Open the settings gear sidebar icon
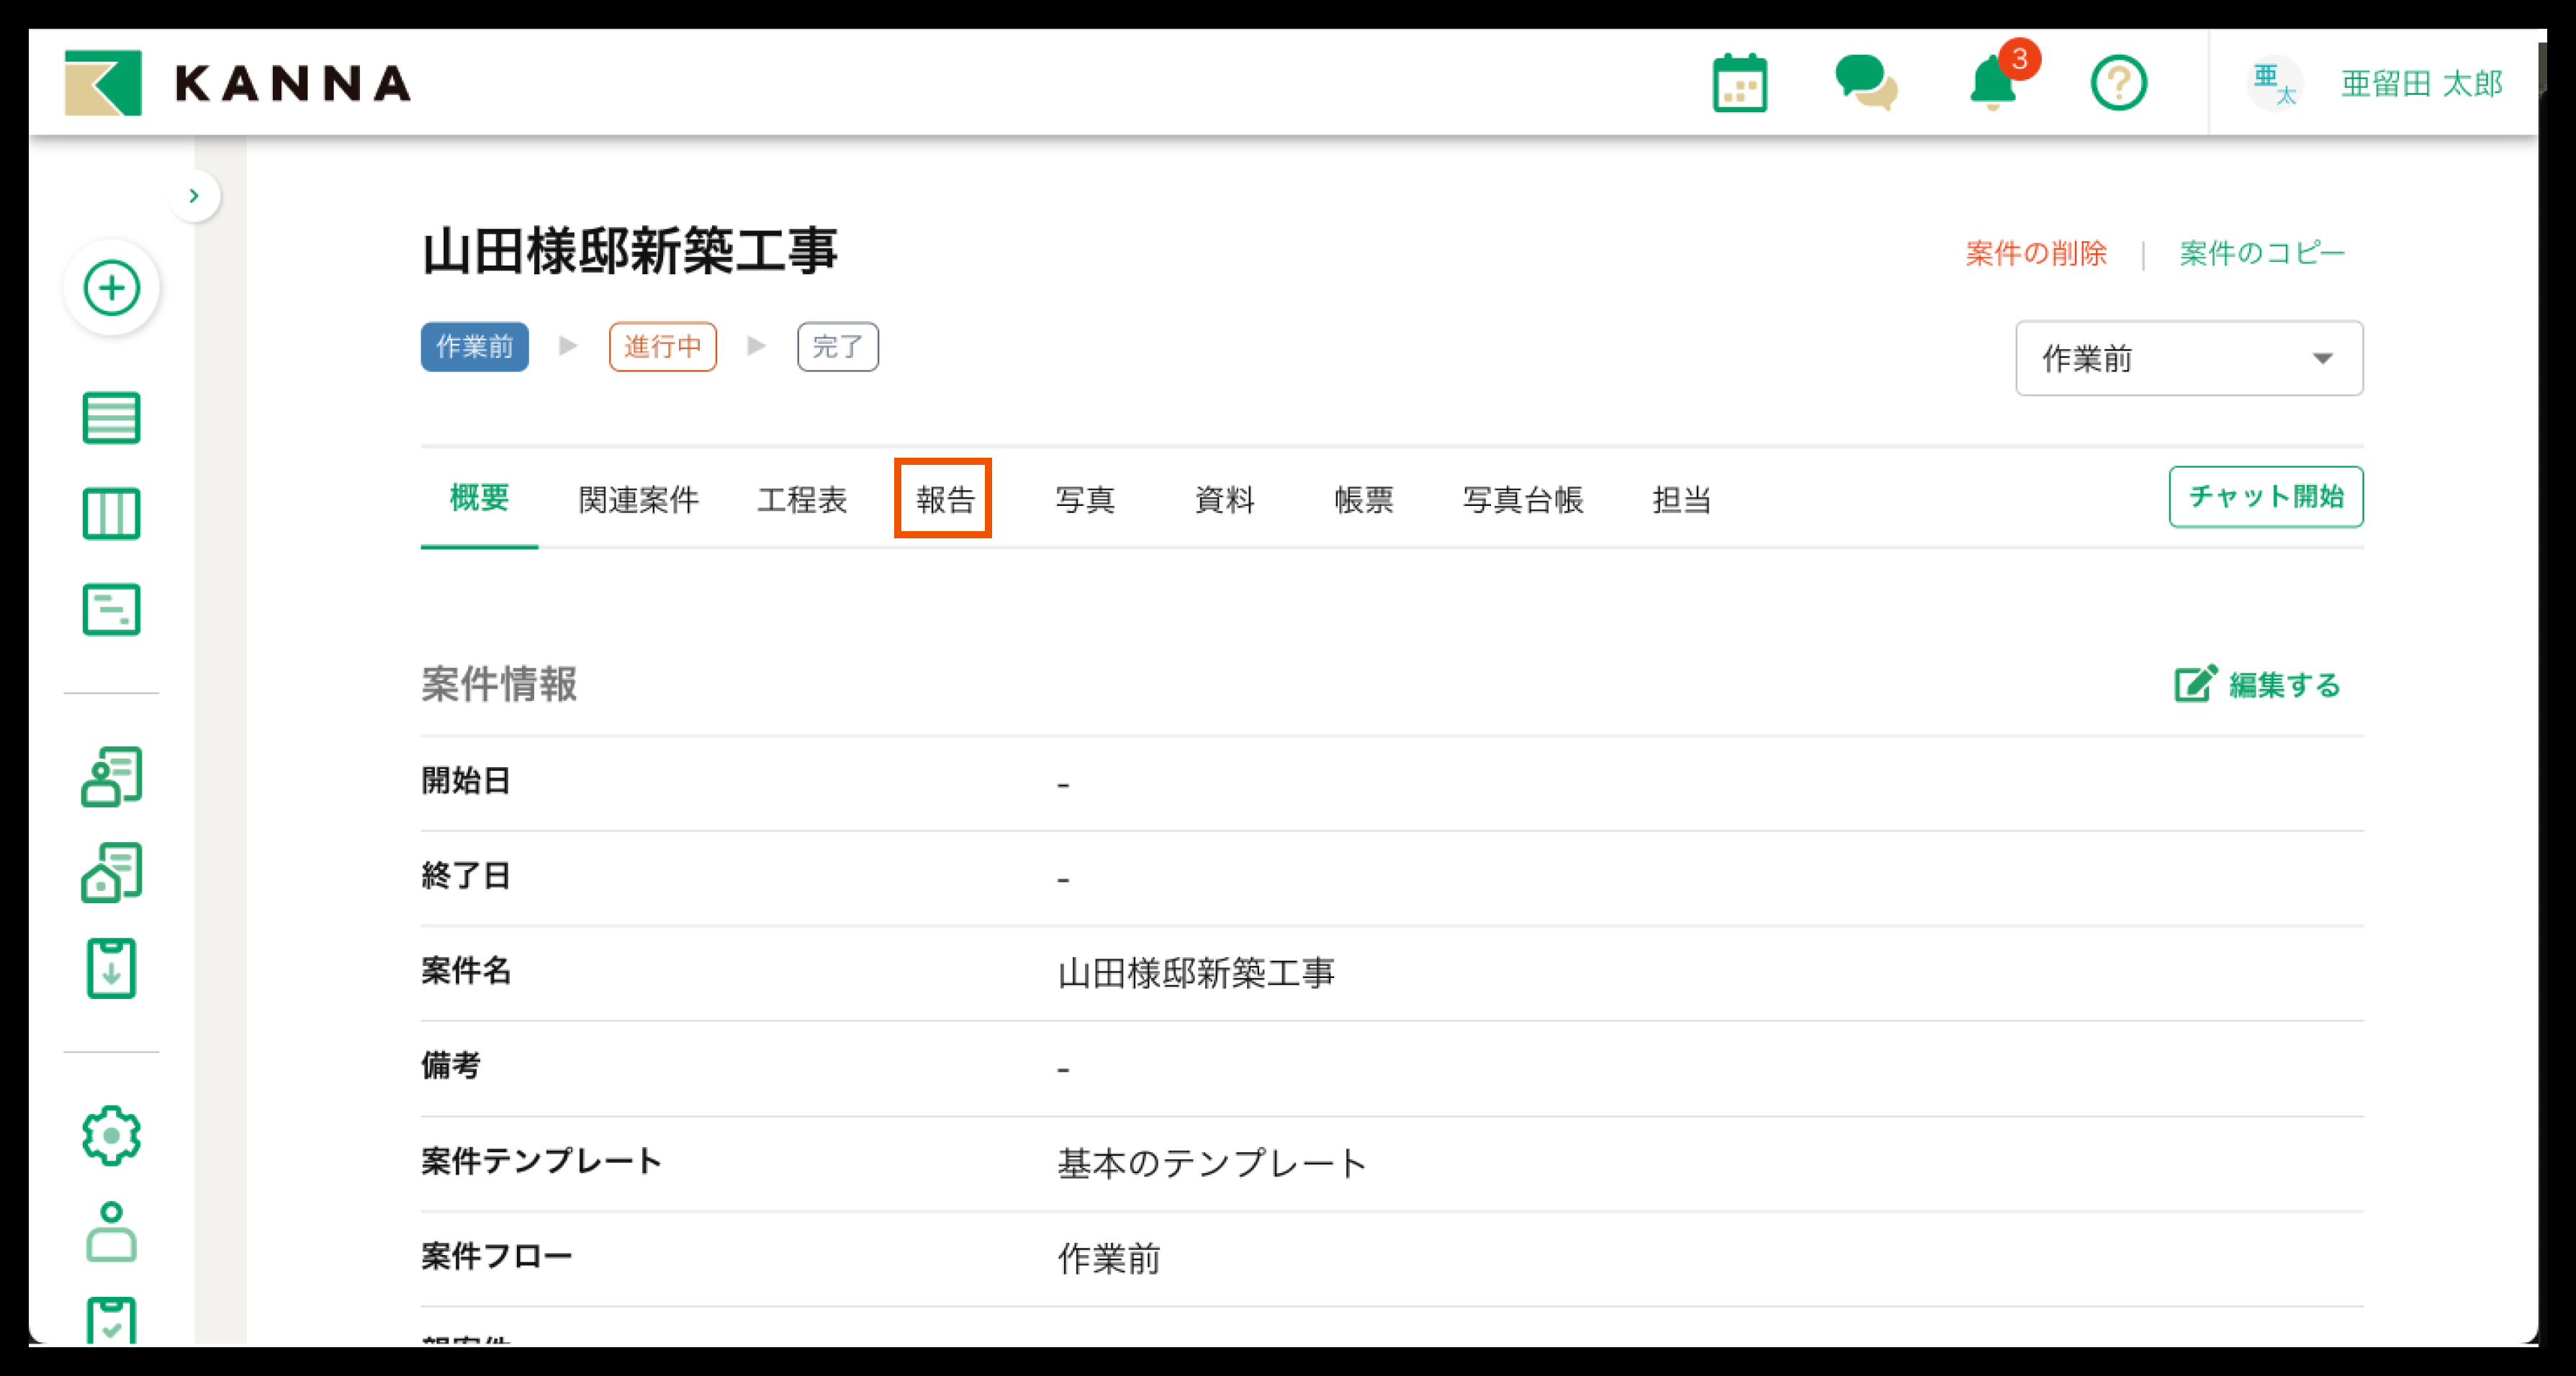This screenshot has width=2576, height=1376. [x=111, y=1135]
